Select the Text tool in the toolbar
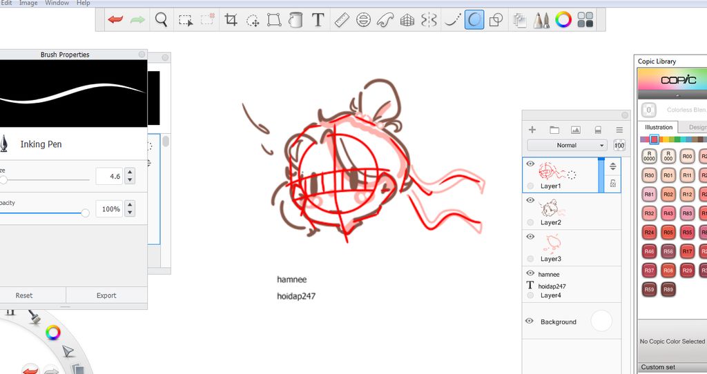The width and height of the screenshot is (707, 374). pos(318,20)
